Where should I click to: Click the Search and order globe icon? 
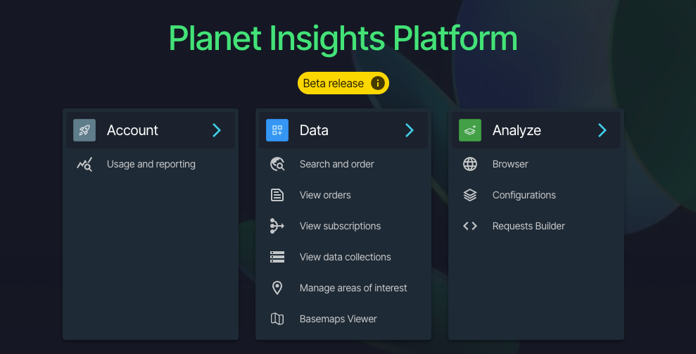click(x=277, y=165)
